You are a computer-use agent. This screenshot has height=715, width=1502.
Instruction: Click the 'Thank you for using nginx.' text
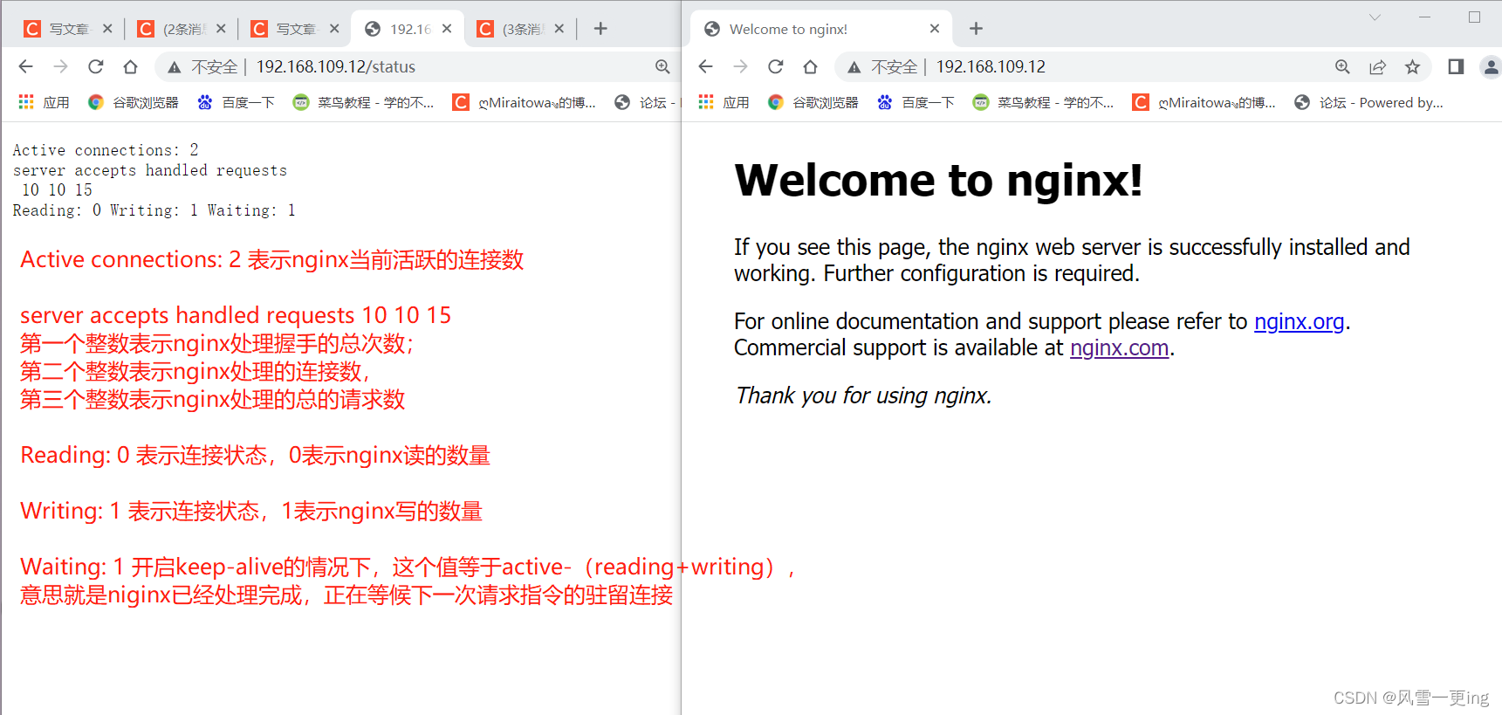click(863, 395)
